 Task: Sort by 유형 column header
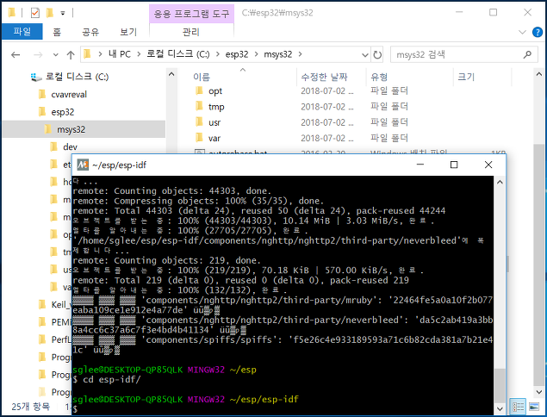pyautogui.click(x=379, y=77)
